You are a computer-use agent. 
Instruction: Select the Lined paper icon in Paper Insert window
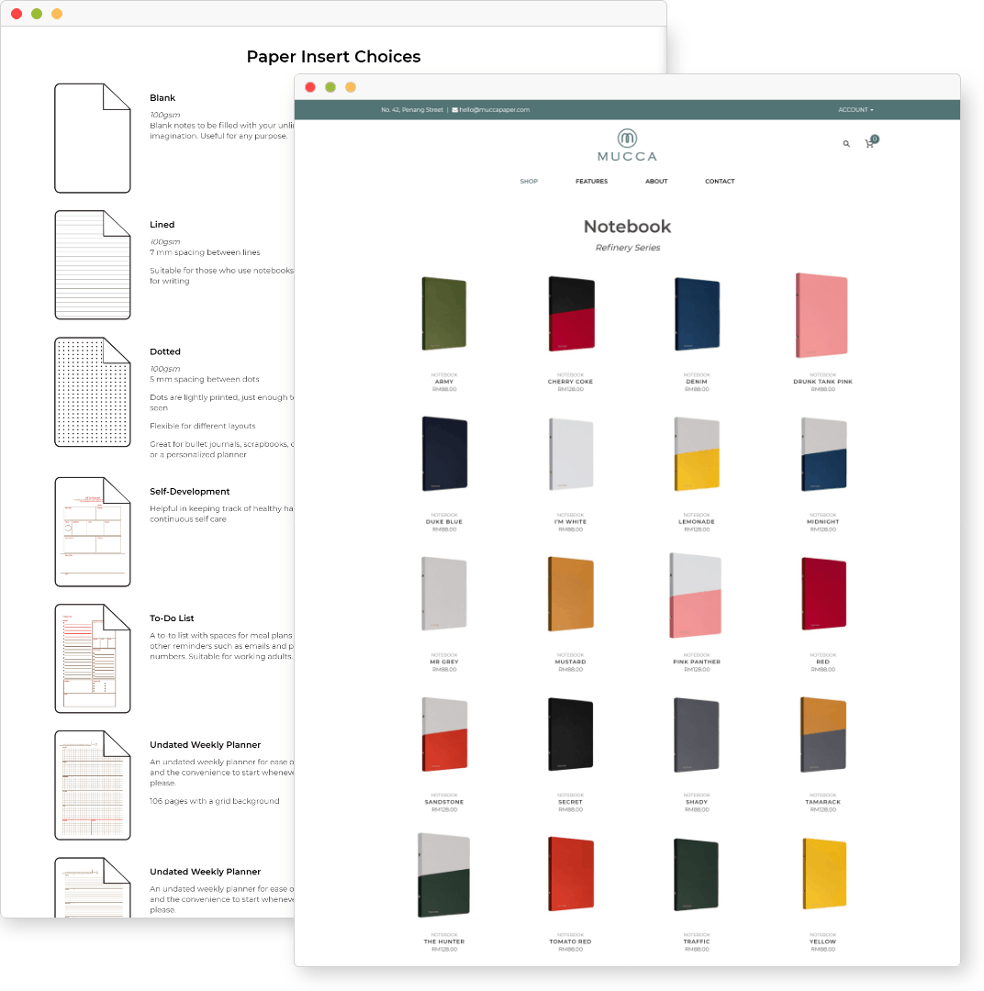click(x=93, y=265)
